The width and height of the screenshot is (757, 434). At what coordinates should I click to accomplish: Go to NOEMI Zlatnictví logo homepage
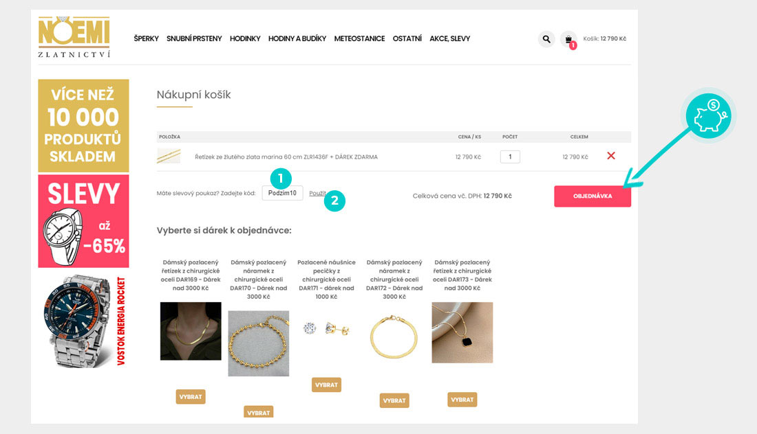pyautogui.click(x=74, y=37)
